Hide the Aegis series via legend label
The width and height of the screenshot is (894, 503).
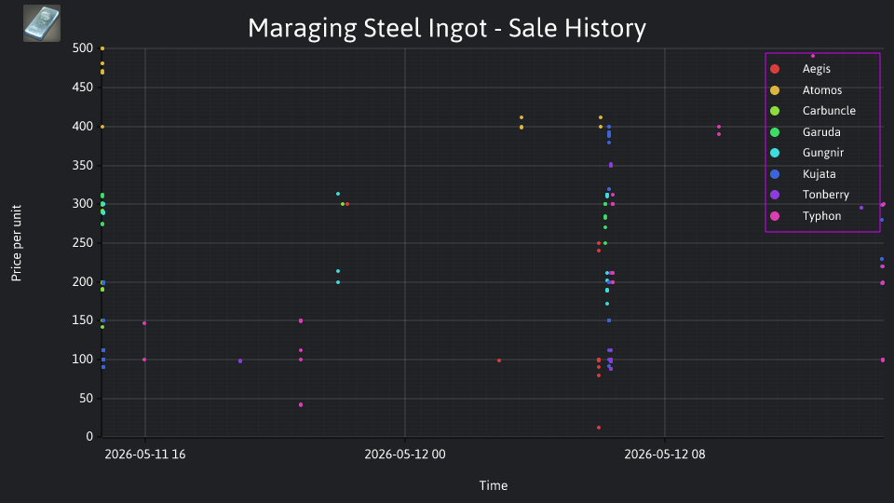pos(816,69)
